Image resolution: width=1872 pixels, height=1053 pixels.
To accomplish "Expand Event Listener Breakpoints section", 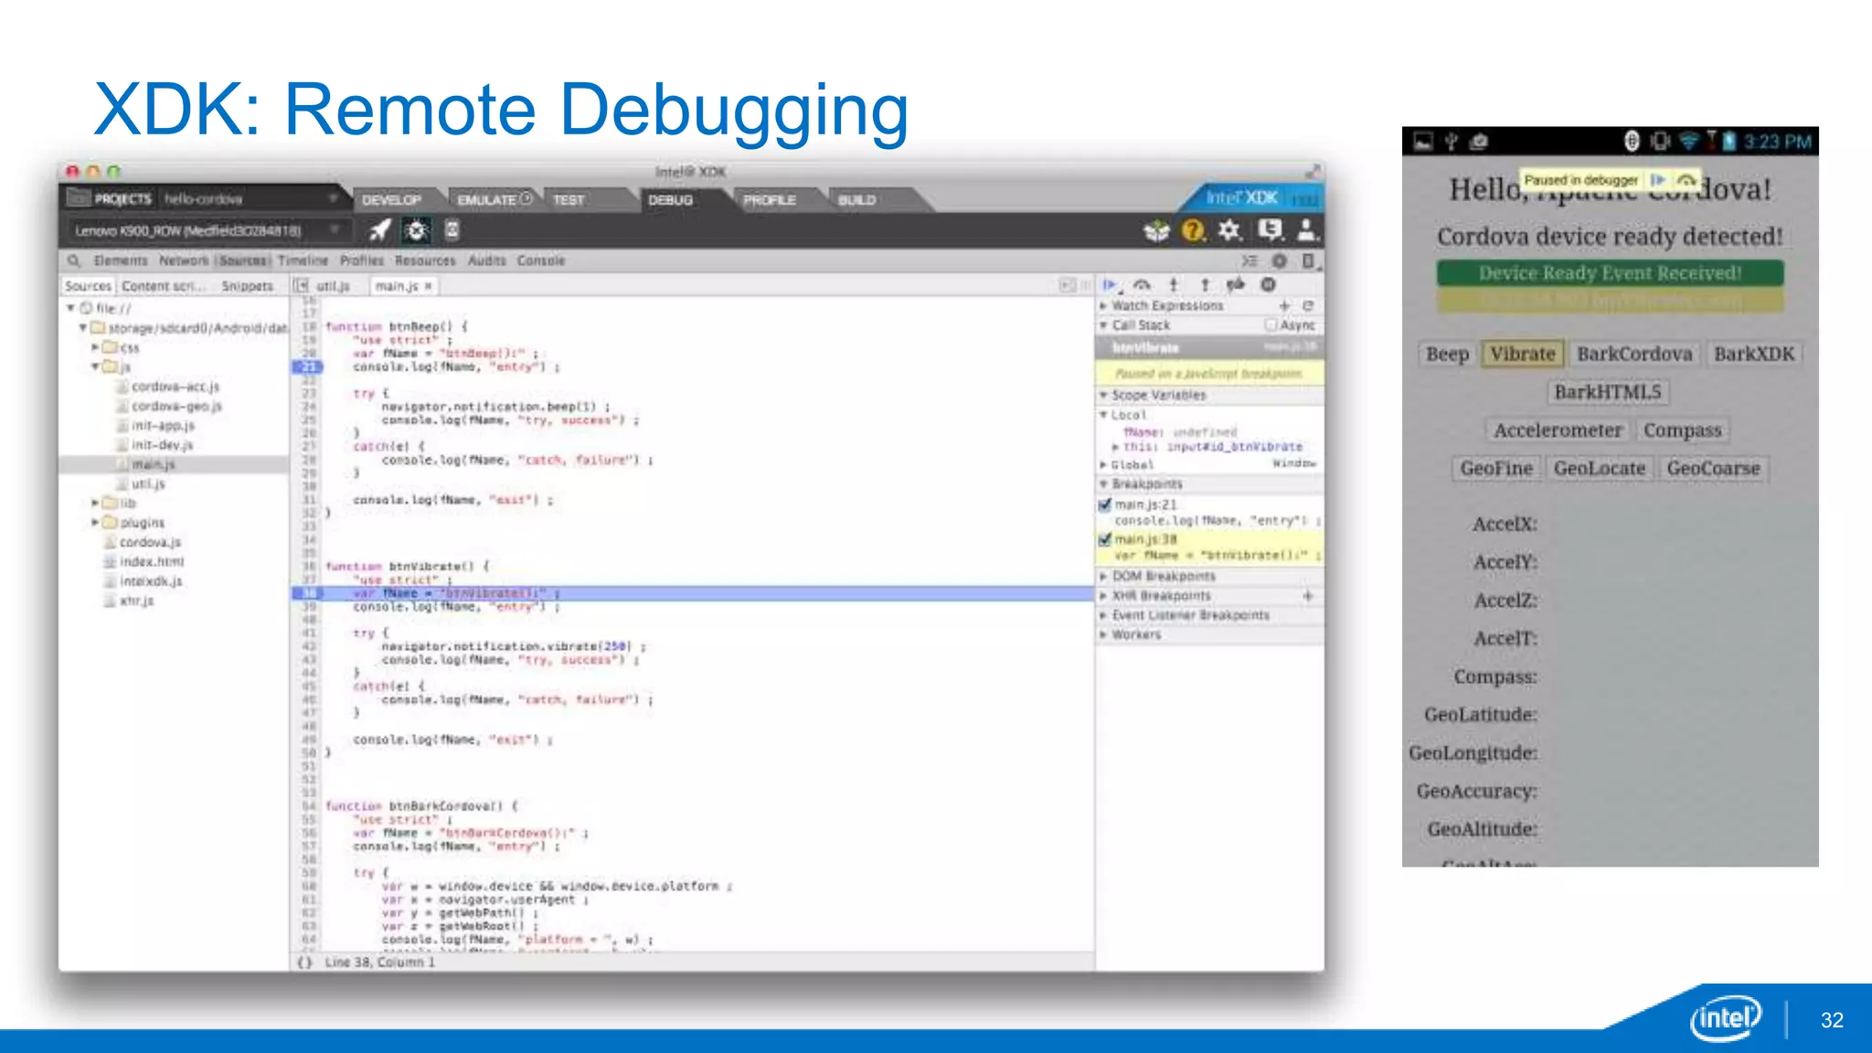I will 1103,615.
